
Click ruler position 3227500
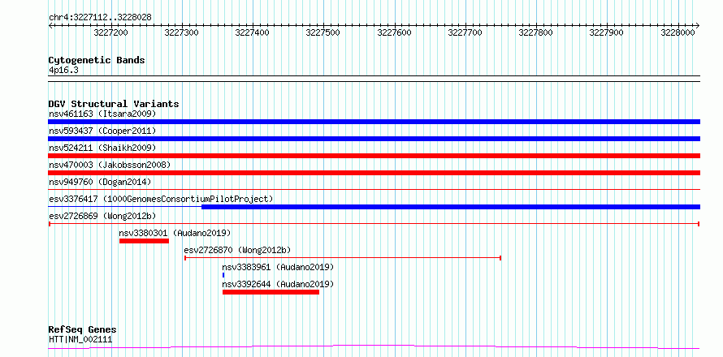[x=323, y=32]
